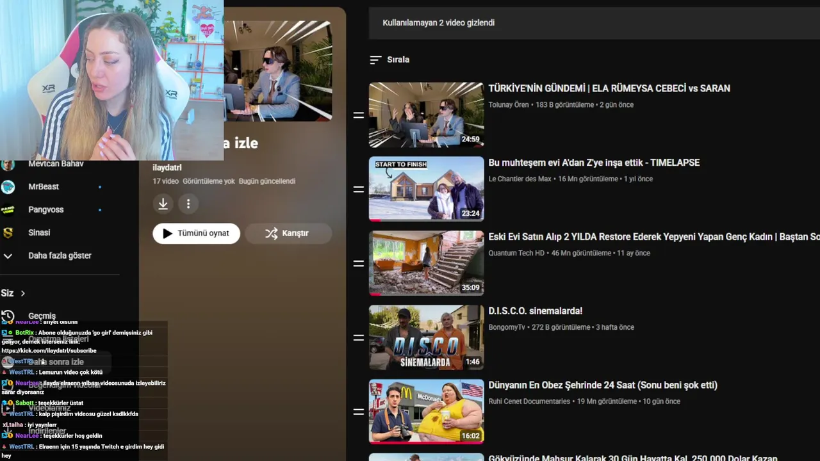Click drag handle beside D.I.S.C.O. sinemalarda video
This screenshot has width=820, height=461.
(359, 337)
